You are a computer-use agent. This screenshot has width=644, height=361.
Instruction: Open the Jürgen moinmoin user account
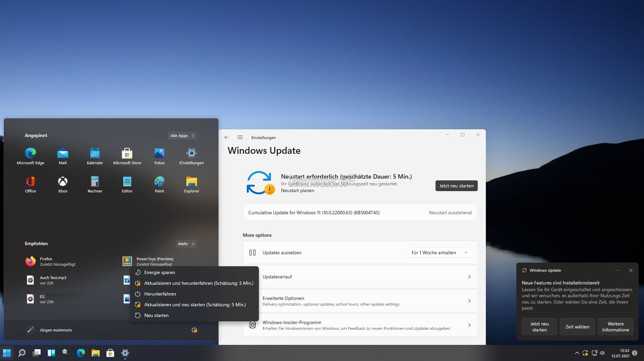[x=49, y=330]
